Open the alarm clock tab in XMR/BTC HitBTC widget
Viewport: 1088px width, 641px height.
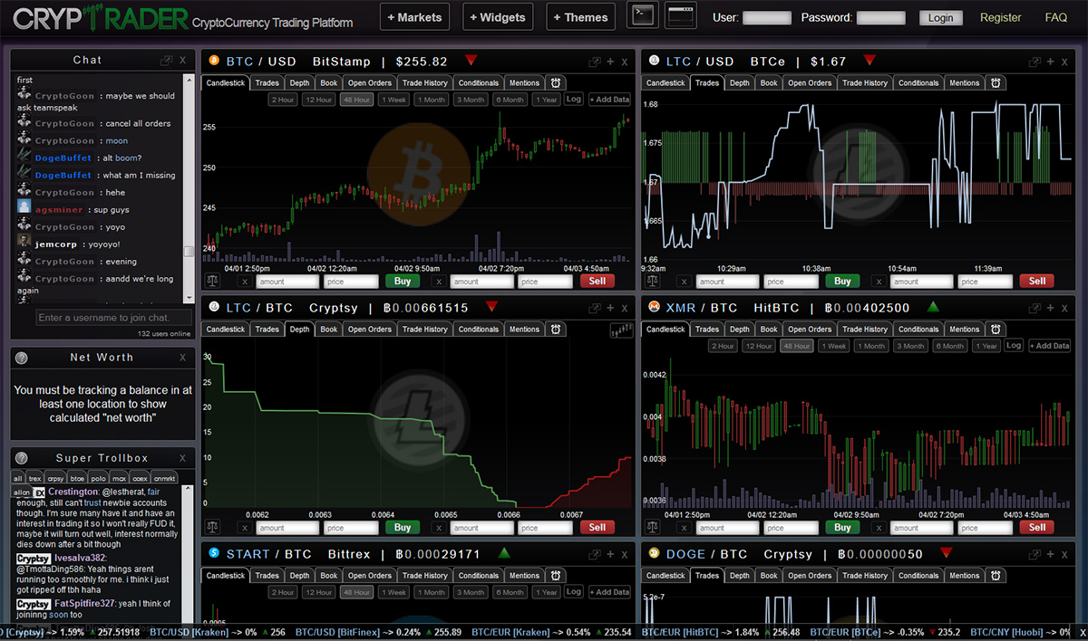(996, 330)
